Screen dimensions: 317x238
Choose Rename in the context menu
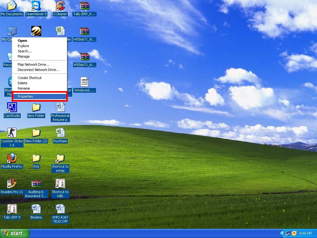click(40, 88)
